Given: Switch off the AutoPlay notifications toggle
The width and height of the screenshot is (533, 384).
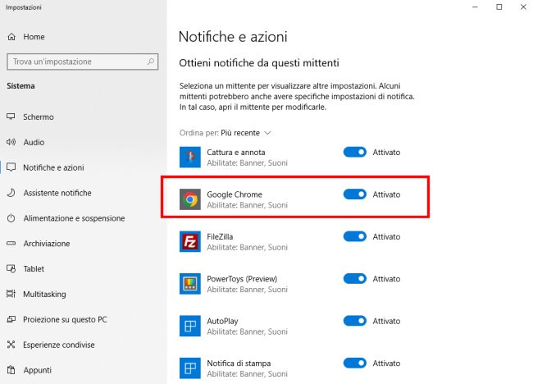Looking at the screenshot, I should click(354, 321).
